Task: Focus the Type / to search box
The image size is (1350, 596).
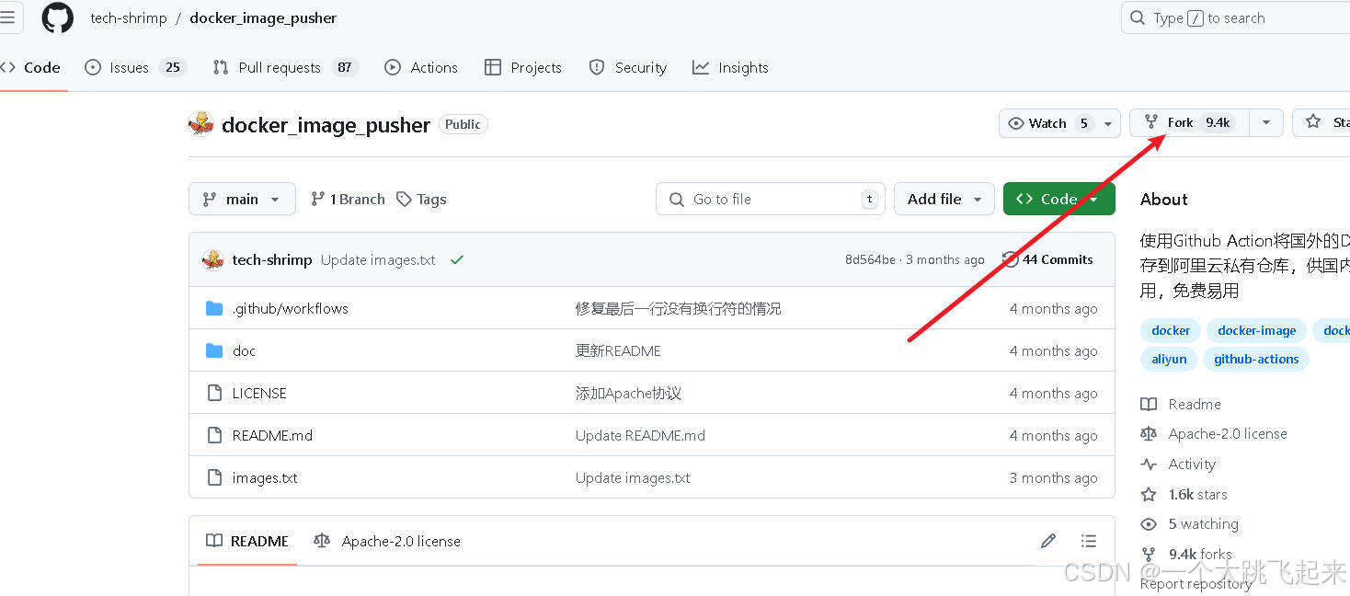Action: coord(1236,18)
